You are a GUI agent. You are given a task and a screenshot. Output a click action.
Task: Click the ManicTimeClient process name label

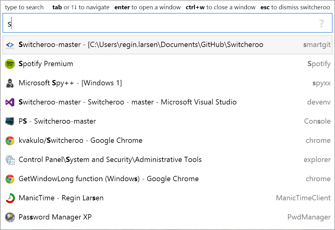point(303,198)
